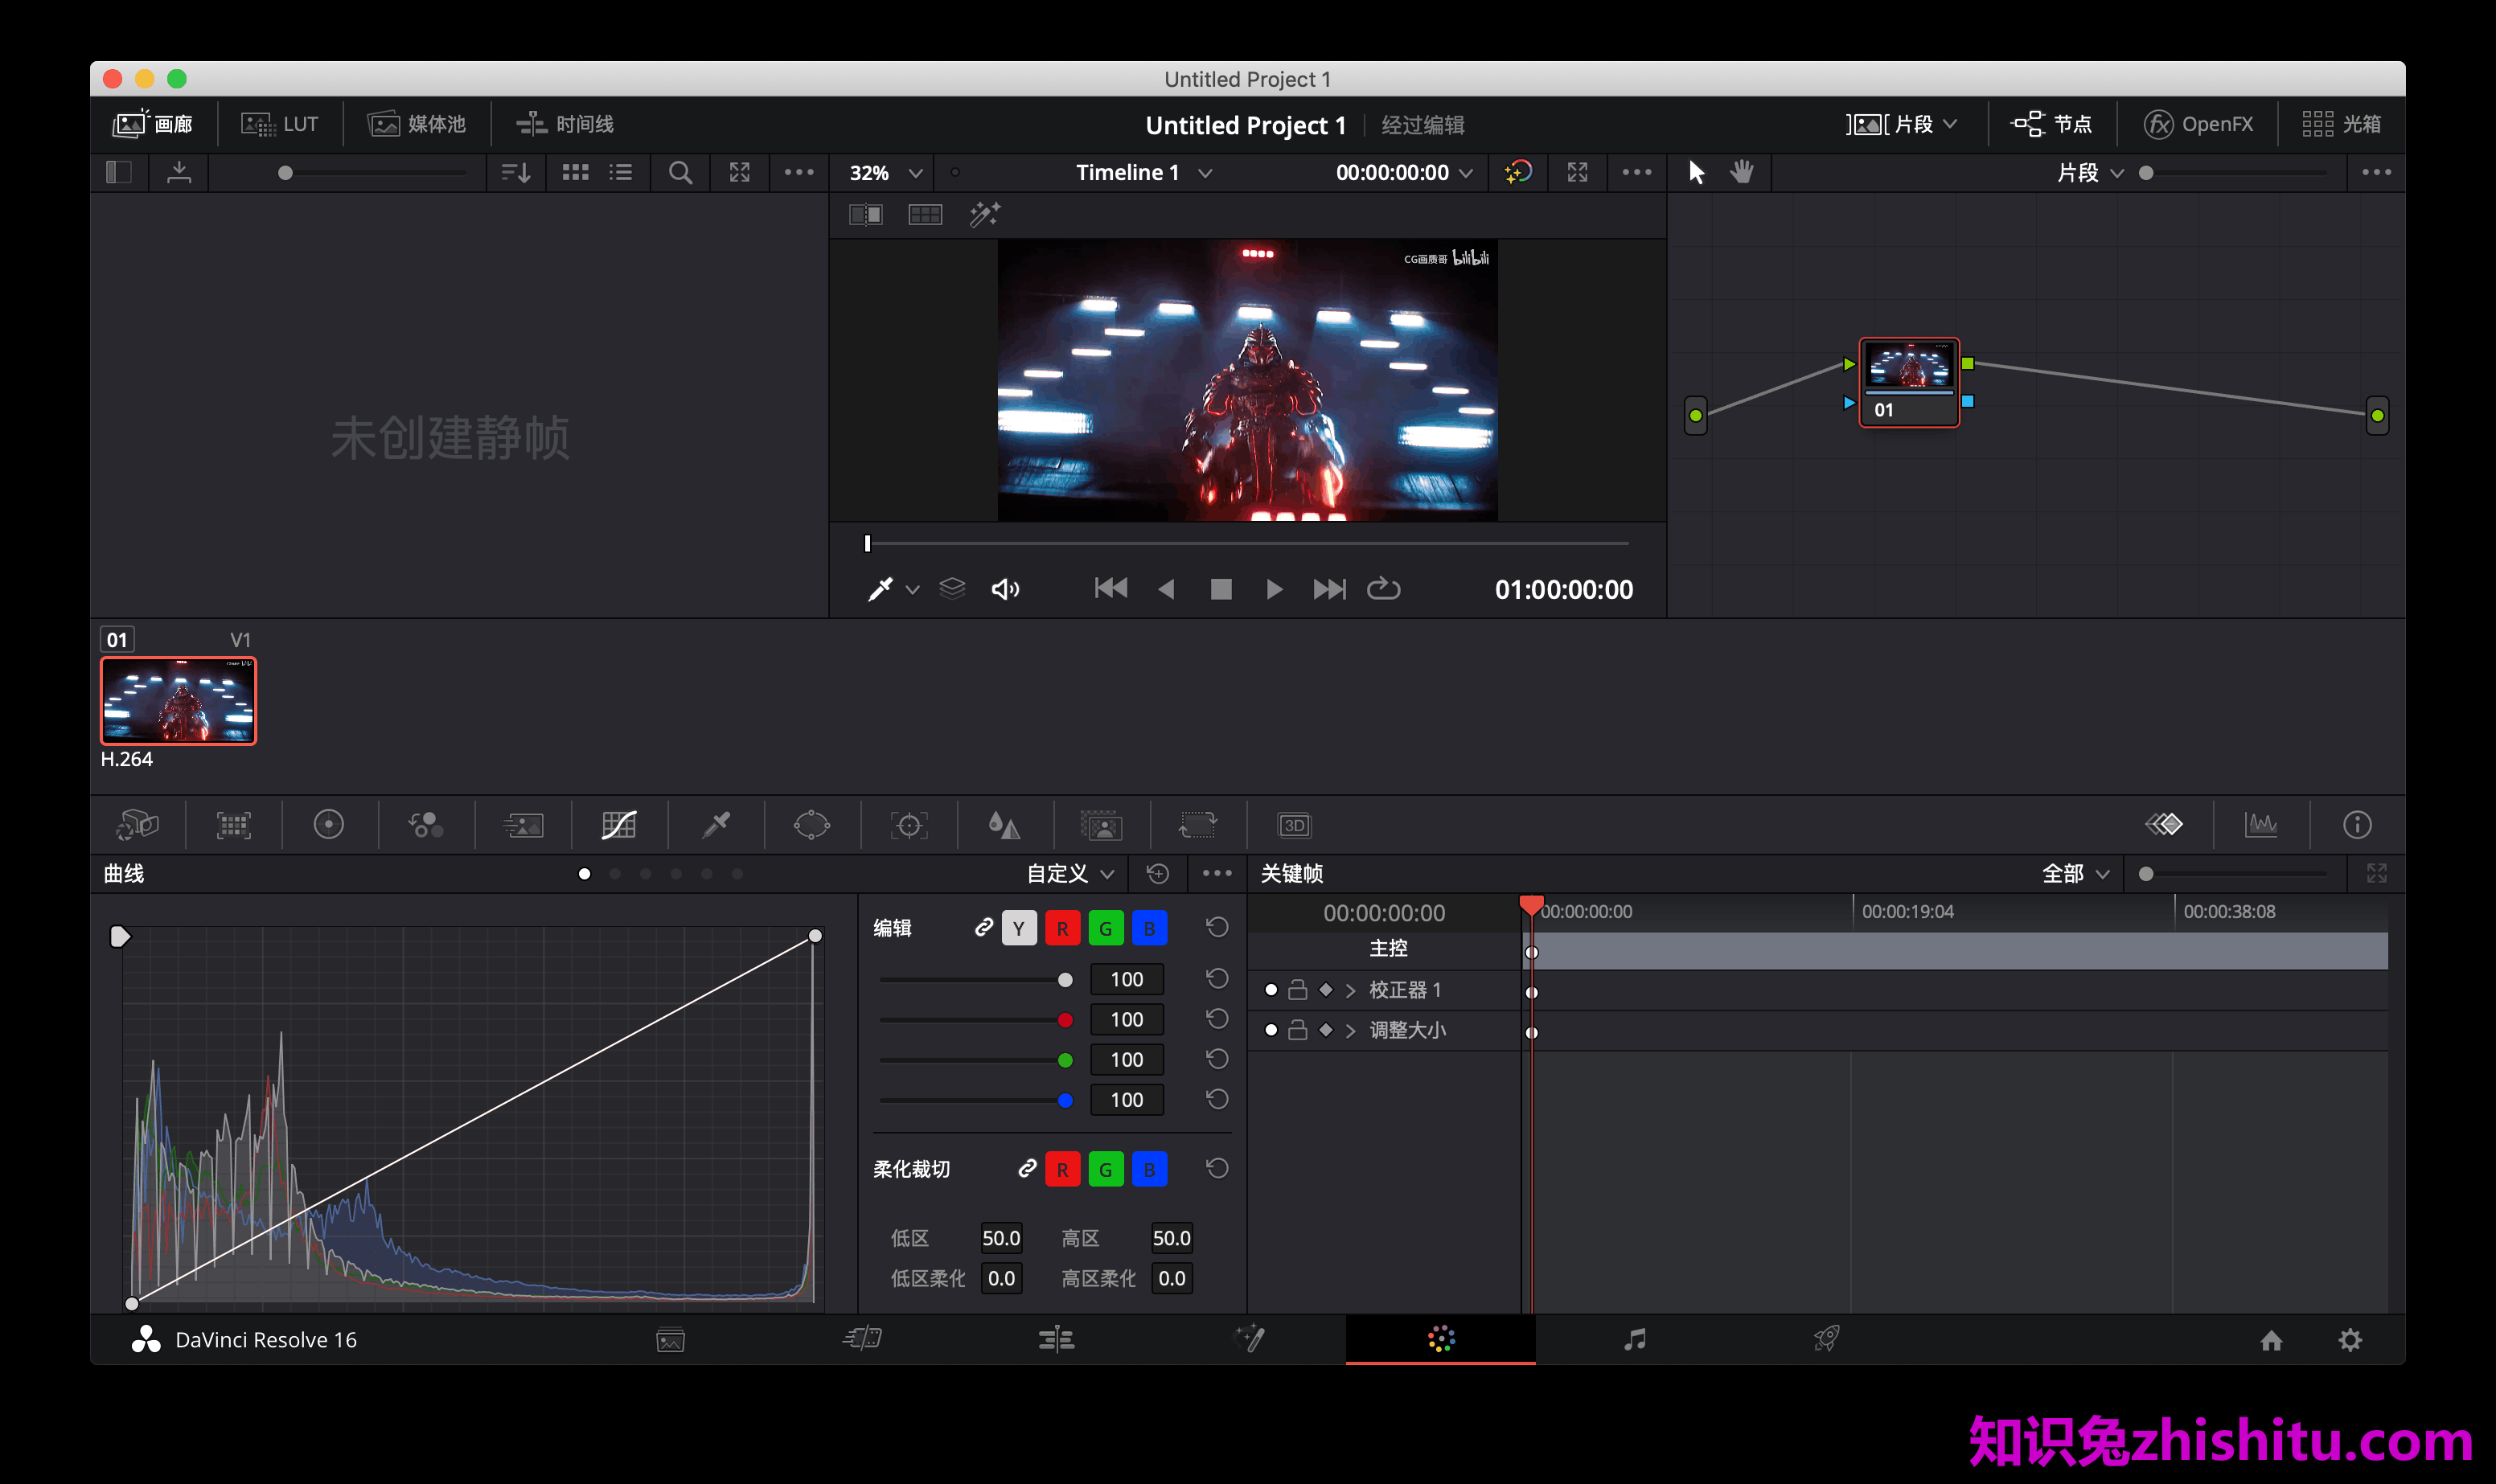Screen dimensions: 2496x1484
Task: Open the RGB Mixer palette icon
Action: click(x=426, y=824)
